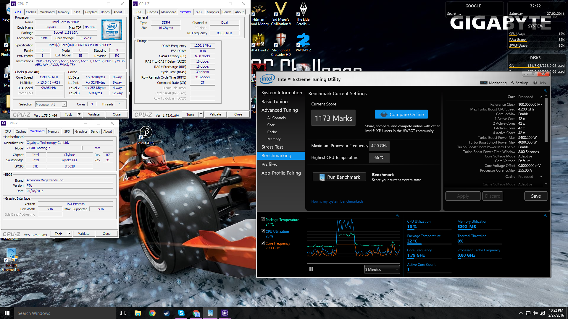
Task: Click Run Benchmark button
Action: pyautogui.click(x=339, y=177)
